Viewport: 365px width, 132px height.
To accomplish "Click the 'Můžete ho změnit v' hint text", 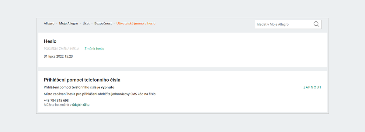I will pos(58,105).
